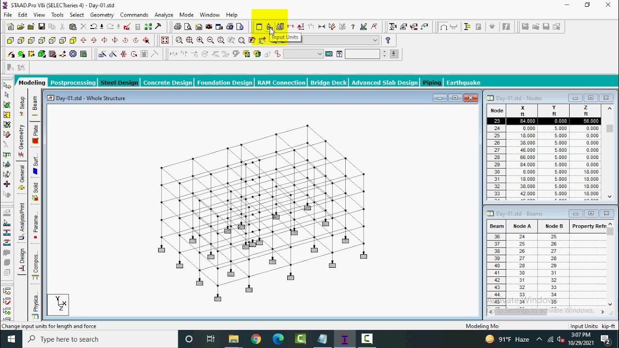Click the Run Analysis hammer icon
The image size is (619, 348).
pyautogui.click(x=158, y=27)
